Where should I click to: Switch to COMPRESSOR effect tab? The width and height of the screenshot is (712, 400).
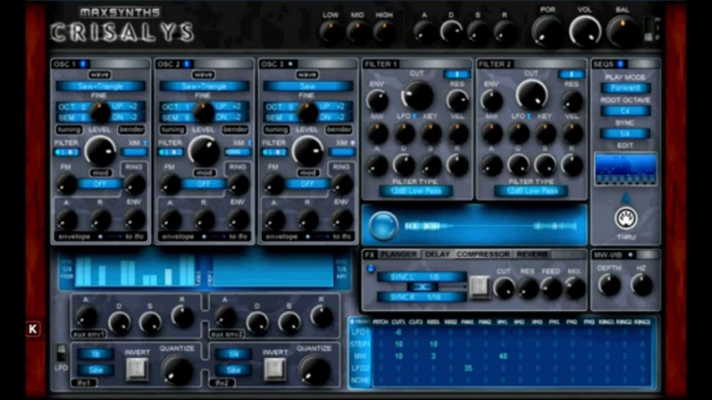[483, 254]
